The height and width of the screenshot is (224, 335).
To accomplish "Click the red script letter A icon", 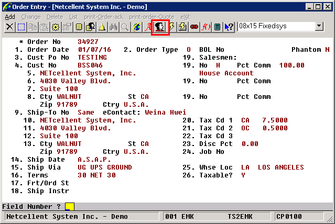I will click(x=148, y=27).
